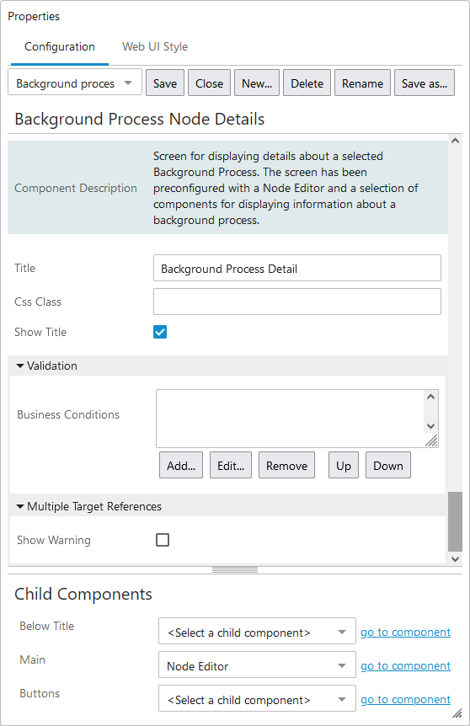Uncheck the Show Title checkbox
The width and height of the screenshot is (470, 726).
tap(160, 332)
